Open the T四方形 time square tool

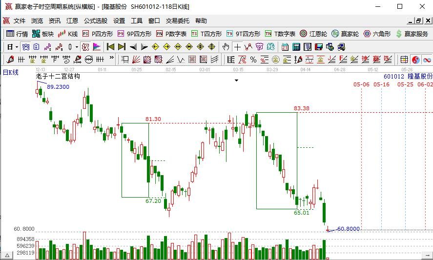tap(206, 34)
